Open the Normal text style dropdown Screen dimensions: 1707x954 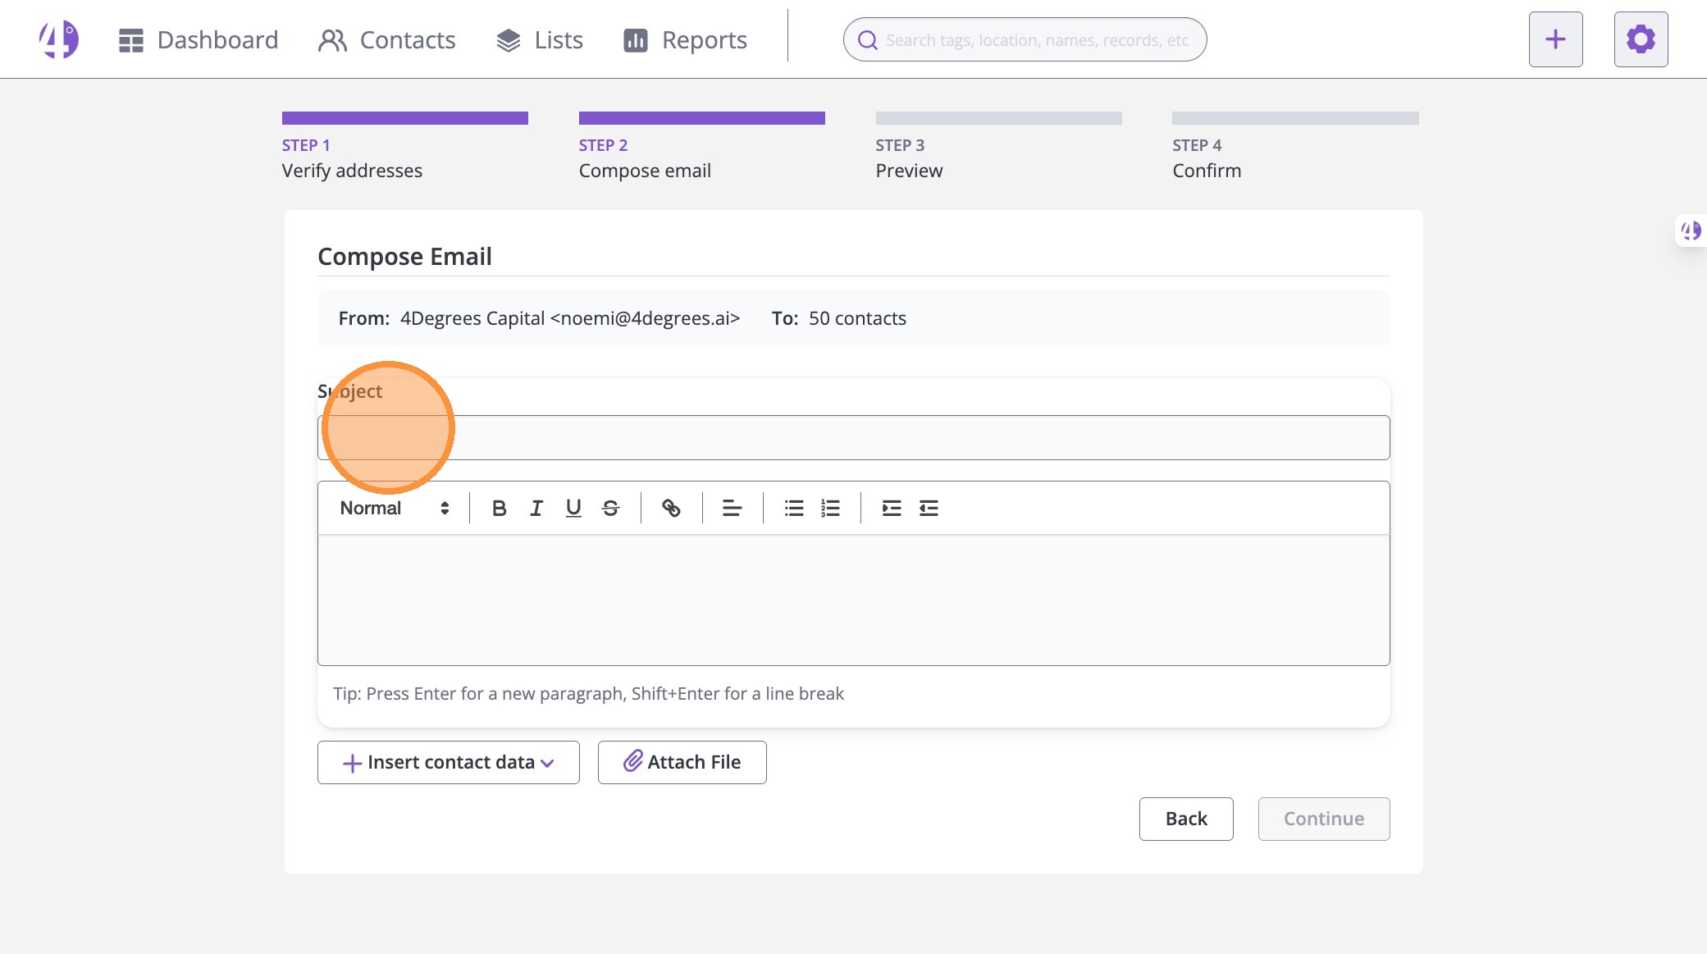click(x=394, y=509)
